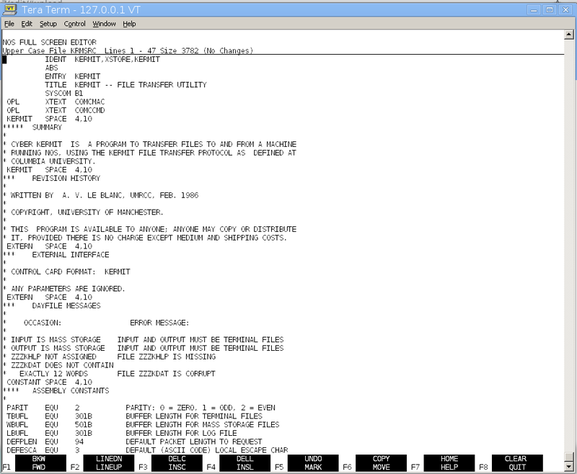577x474 pixels.
Task: Click the 'OCCASION:' column heading
Action: pyautogui.click(x=43, y=323)
